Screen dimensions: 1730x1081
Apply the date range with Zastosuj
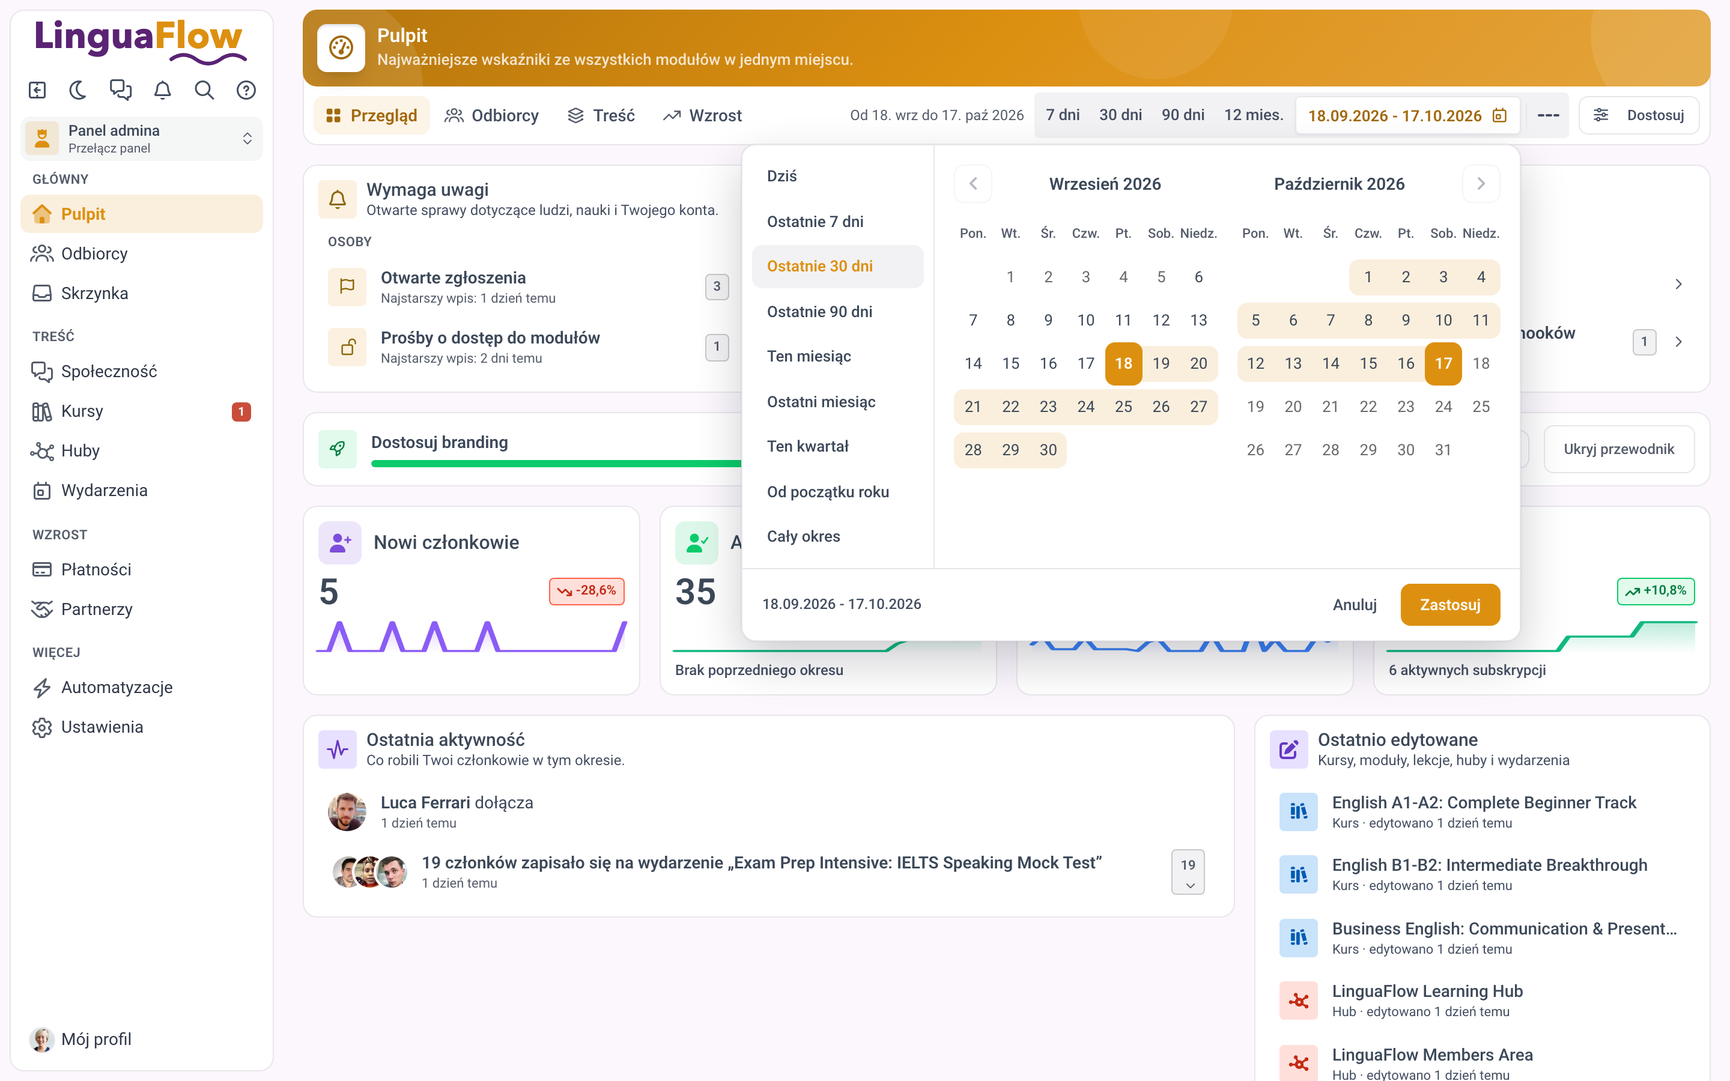1449,604
